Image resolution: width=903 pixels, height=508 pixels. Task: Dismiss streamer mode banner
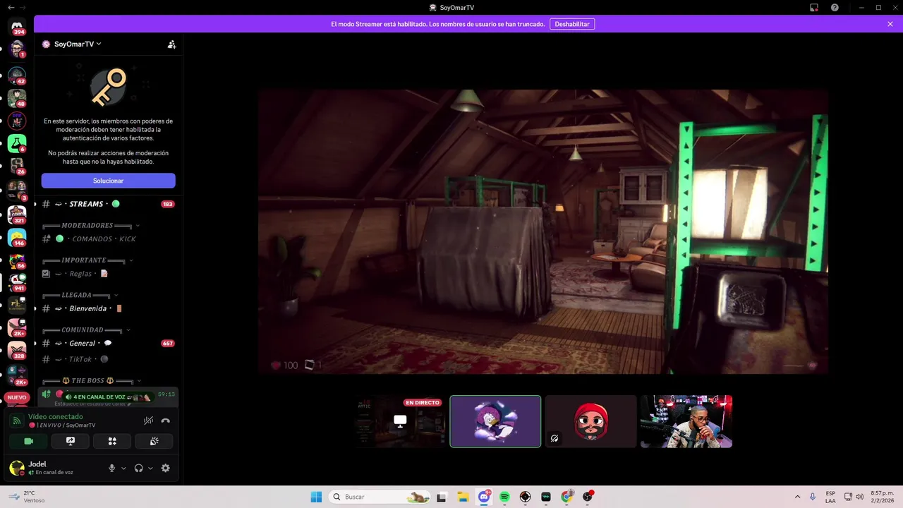coord(890,24)
